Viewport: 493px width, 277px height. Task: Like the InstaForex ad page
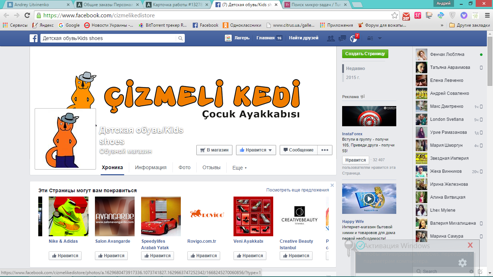click(x=355, y=160)
